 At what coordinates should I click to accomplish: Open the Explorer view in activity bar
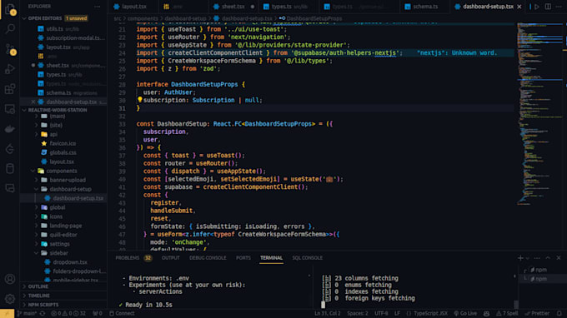tap(10, 9)
